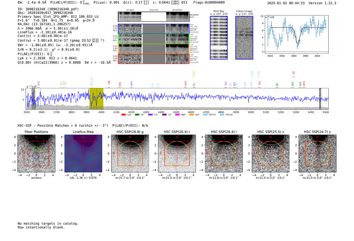
Task: Click the green OII legend swatch
Action: click(137, 115)
